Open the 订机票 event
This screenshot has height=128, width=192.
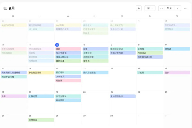[150, 73]
